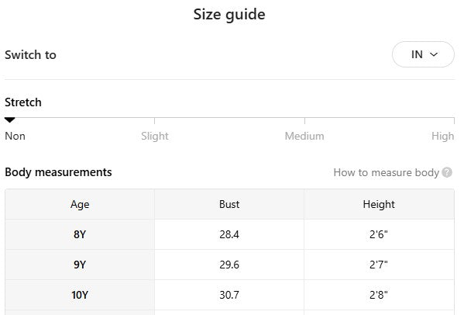Screen dimensions: 464x315
Task: Click the 29.6 bust value cell
Action: click(229, 265)
